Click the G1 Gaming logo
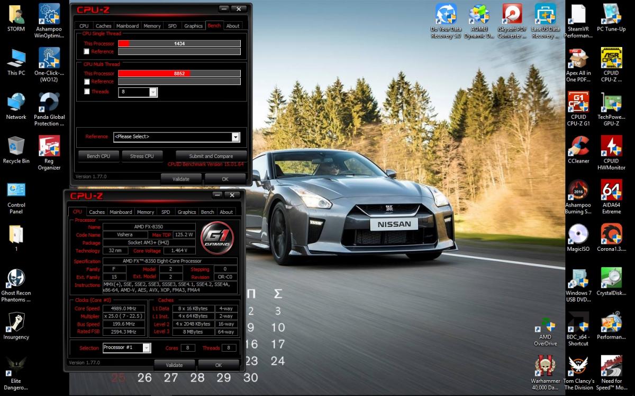 (x=217, y=238)
